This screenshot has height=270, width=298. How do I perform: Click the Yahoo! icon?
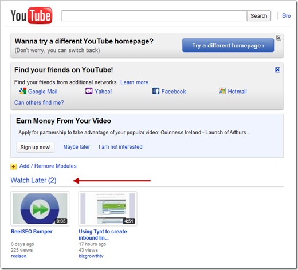(x=89, y=91)
